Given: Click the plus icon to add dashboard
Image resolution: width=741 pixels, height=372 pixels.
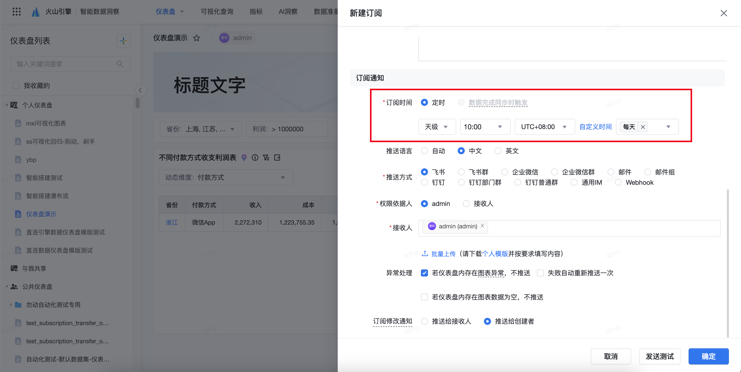Looking at the screenshot, I should click(x=124, y=41).
